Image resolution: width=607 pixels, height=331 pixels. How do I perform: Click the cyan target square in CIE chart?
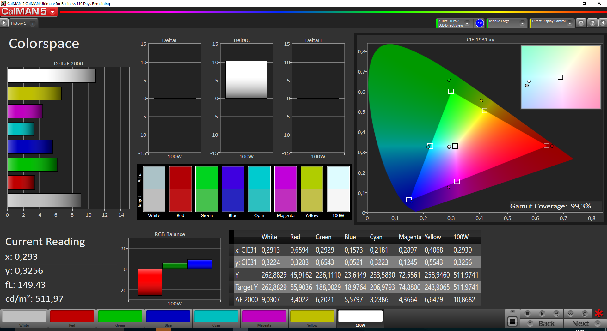click(x=430, y=146)
